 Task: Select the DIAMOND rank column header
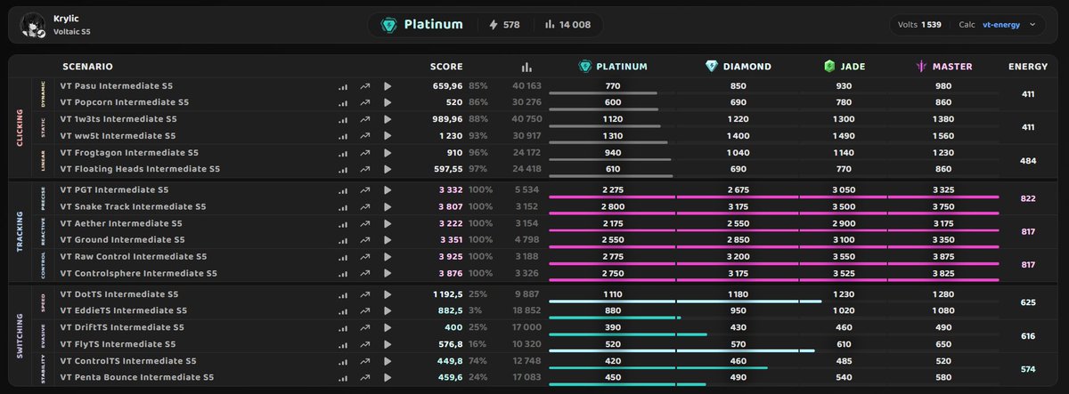coord(739,67)
